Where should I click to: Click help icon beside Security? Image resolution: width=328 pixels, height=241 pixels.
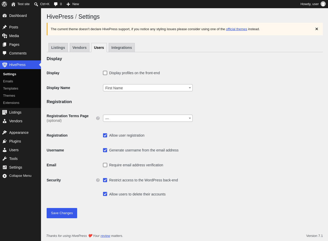pos(98,180)
